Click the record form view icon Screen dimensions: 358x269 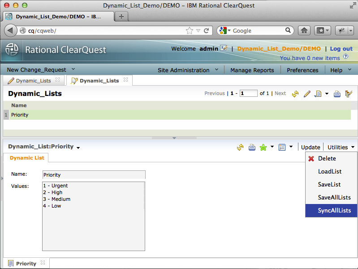(x=282, y=148)
